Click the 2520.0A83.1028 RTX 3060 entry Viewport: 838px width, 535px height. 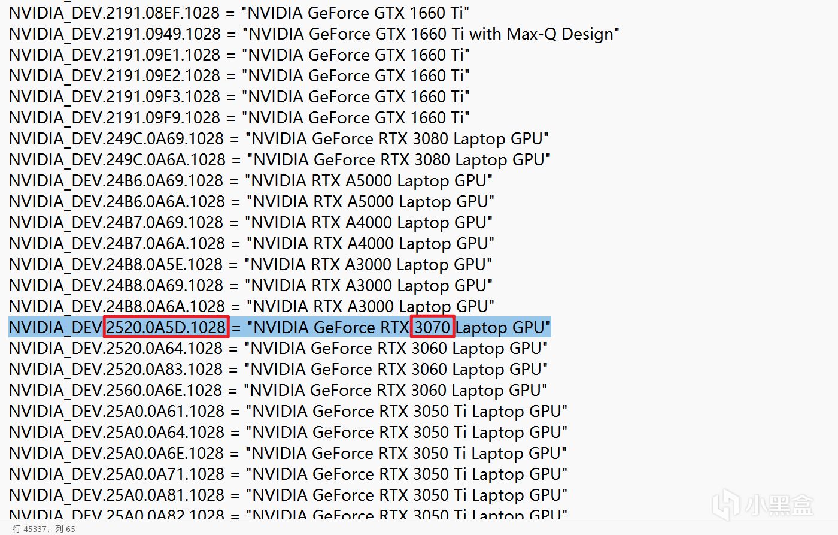278,369
